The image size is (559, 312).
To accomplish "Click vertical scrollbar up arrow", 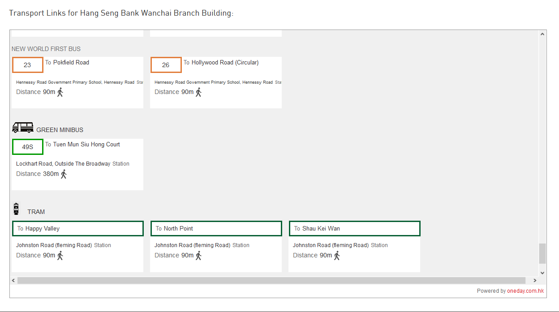I will (x=542, y=34).
